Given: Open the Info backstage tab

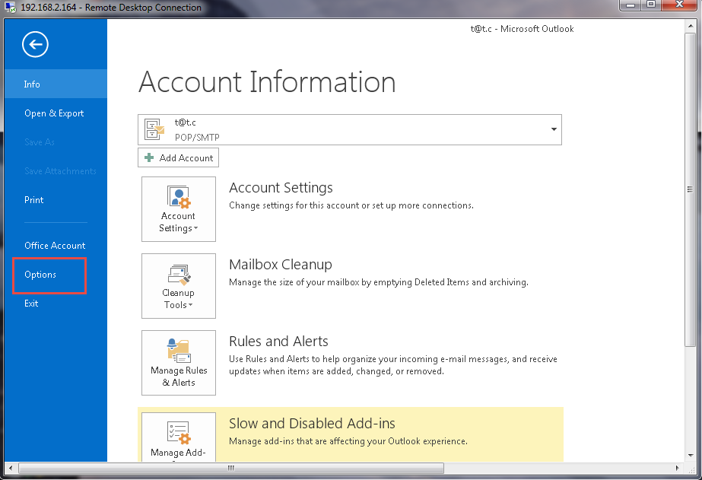Looking at the screenshot, I should click(56, 84).
